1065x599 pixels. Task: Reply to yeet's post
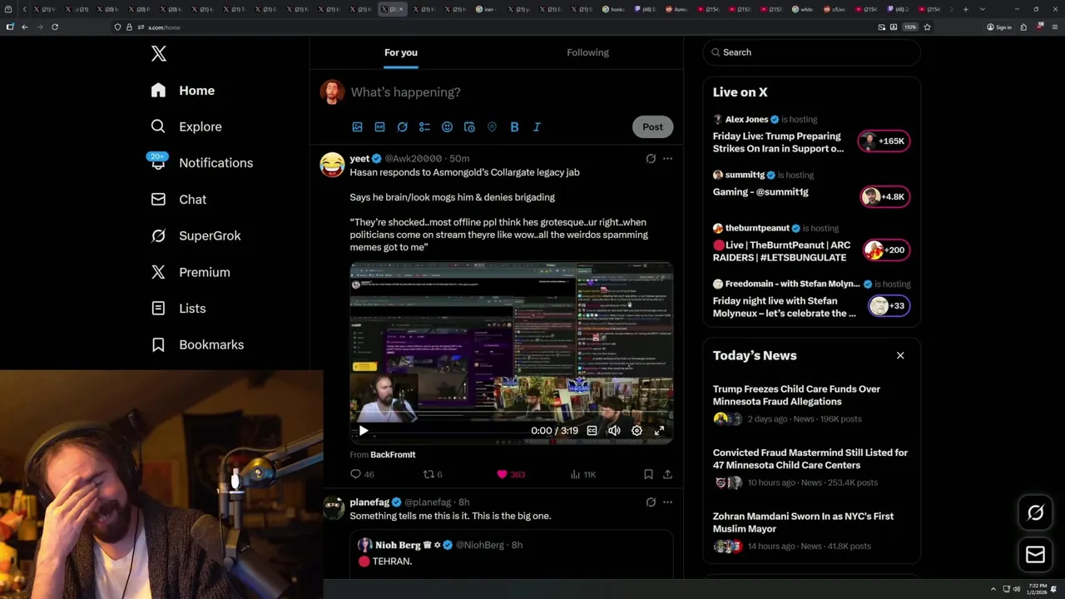click(x=363, y=474)
